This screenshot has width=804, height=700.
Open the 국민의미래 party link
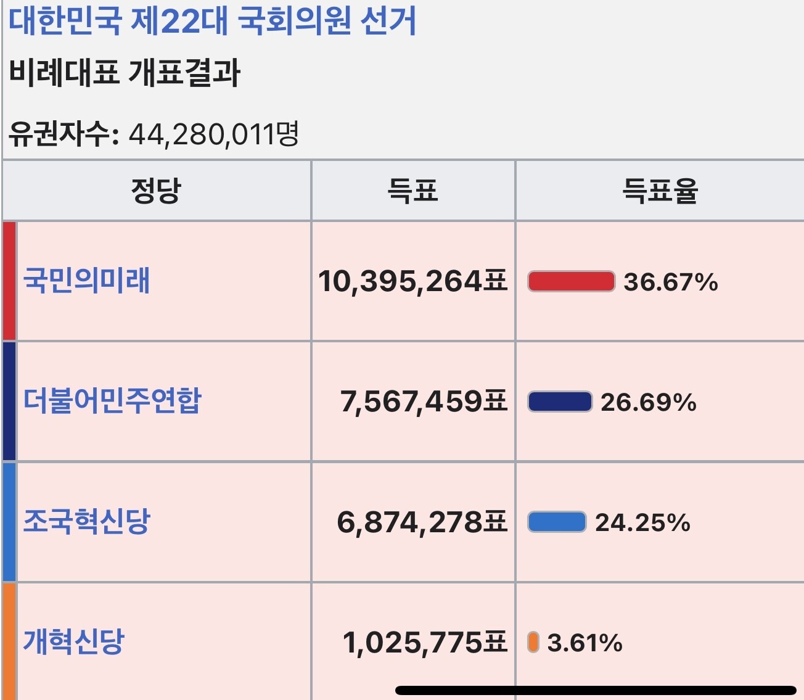(86, 281)
